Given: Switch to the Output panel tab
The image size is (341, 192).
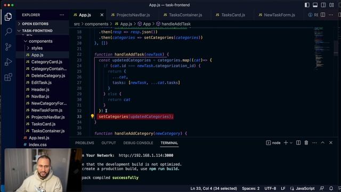Looking at the screenshot, I should 109,143.
